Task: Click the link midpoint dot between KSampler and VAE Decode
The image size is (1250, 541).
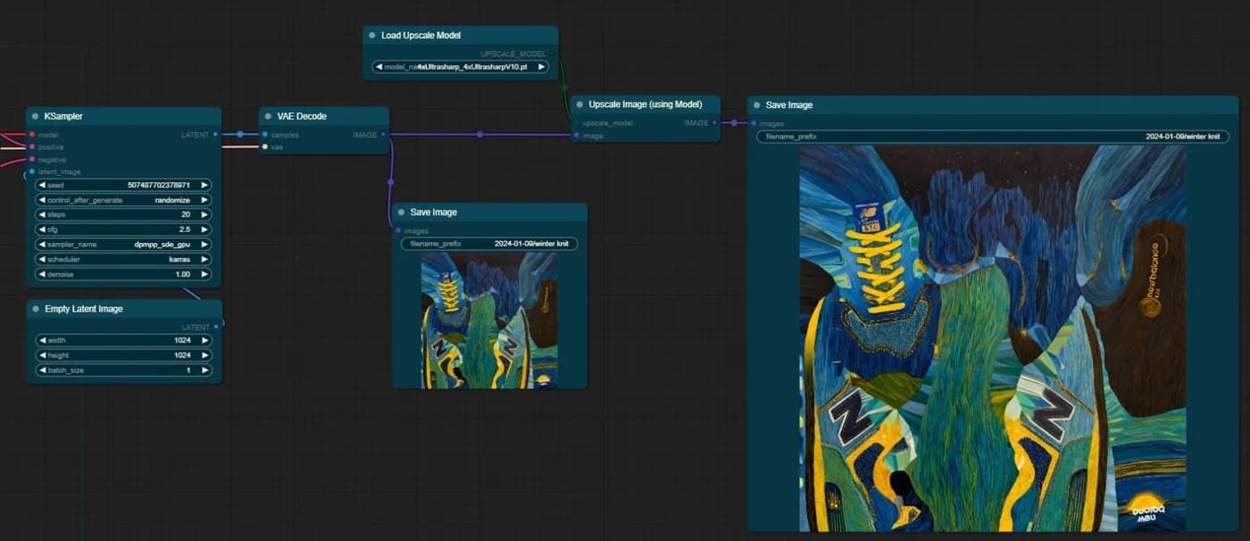Action: (240, 135)
